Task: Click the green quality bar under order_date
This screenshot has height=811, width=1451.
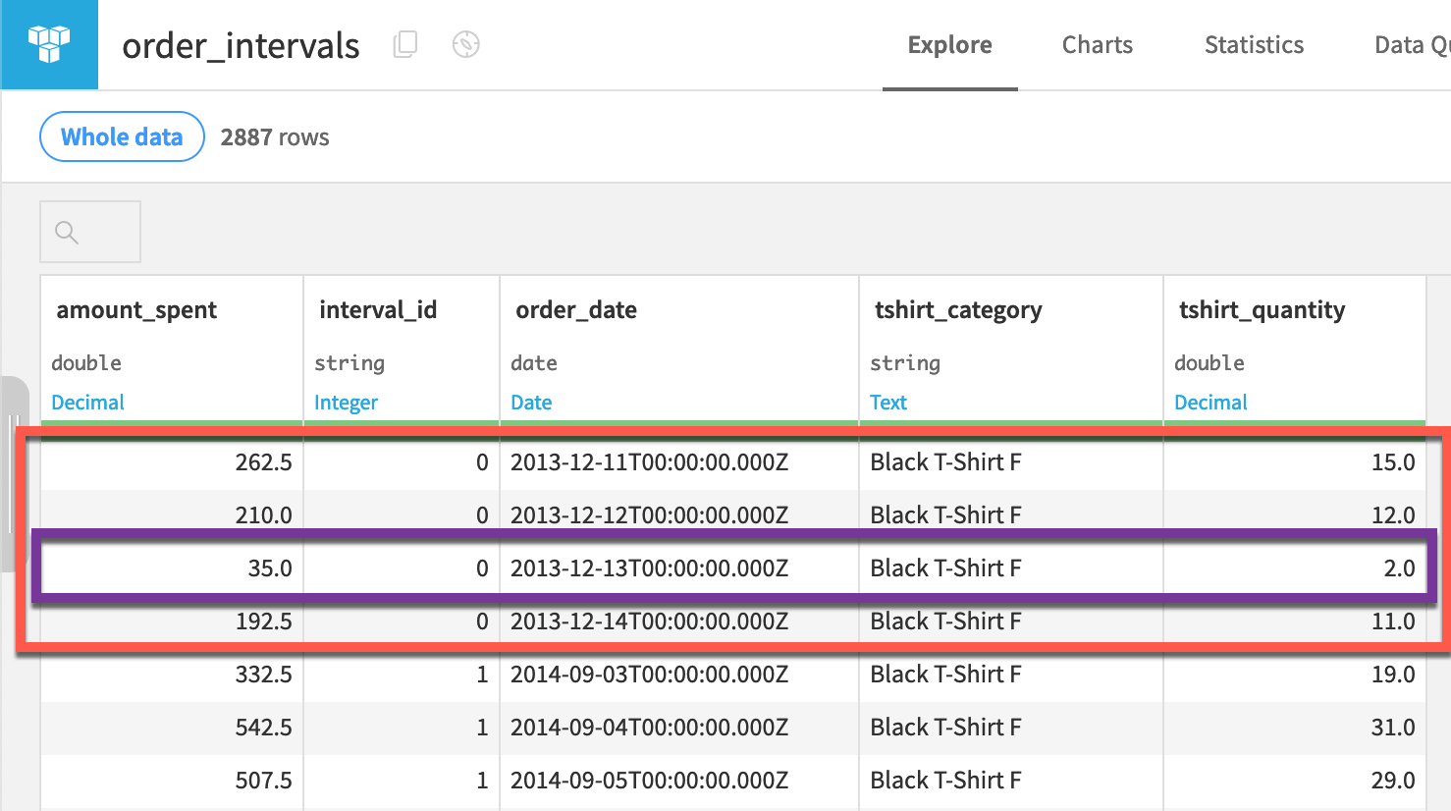Action: [677, 421]
